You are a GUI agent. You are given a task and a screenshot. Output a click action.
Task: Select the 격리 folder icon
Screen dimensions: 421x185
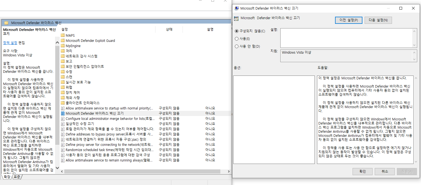pos(63,51)
